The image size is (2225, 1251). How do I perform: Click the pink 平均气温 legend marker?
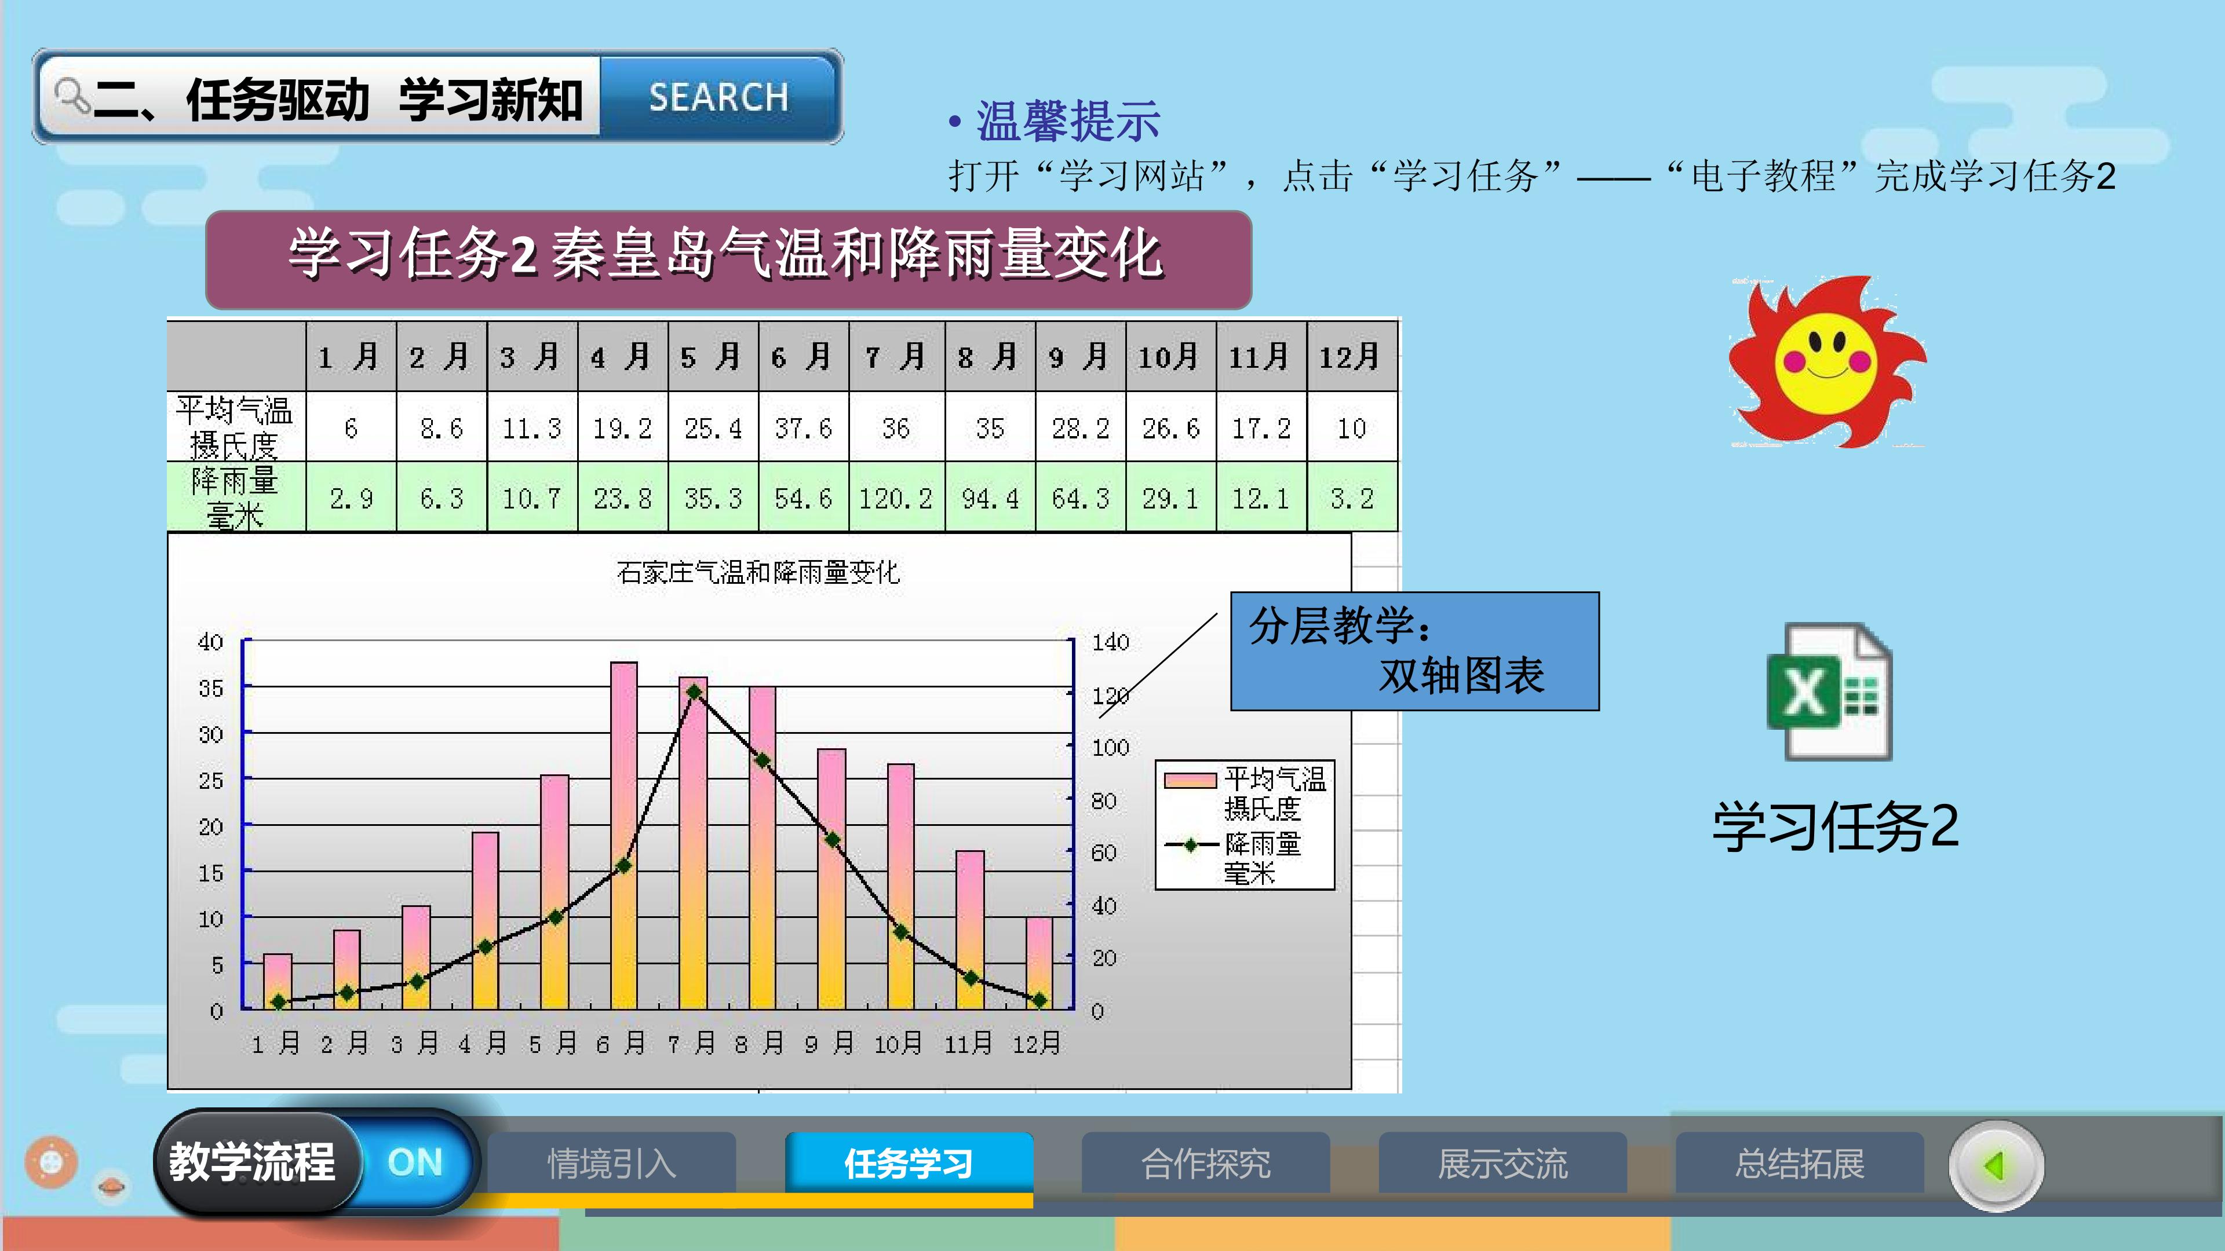(1190, 781)
